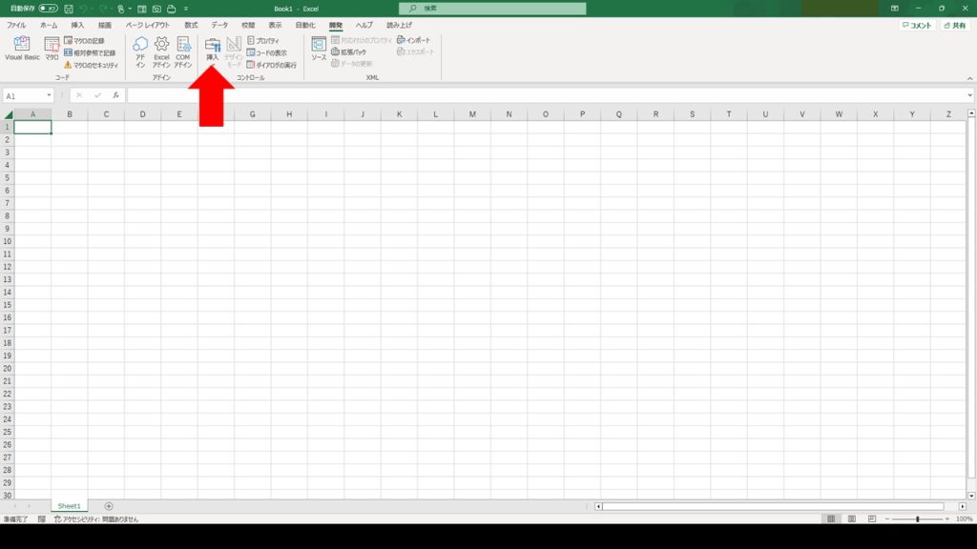Click the ソース XML source icon
The image size is (977, 549).
coord(319,48)
